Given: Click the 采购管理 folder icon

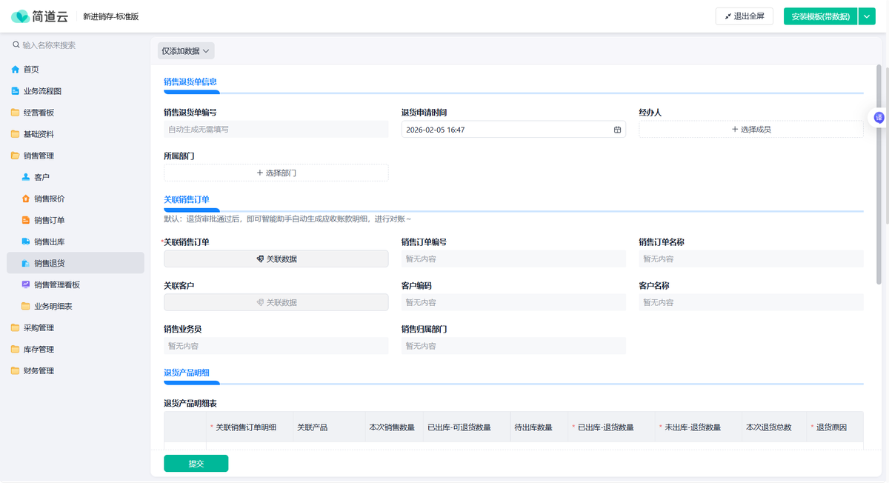Looking at the screenshot, I should (16, 327).
